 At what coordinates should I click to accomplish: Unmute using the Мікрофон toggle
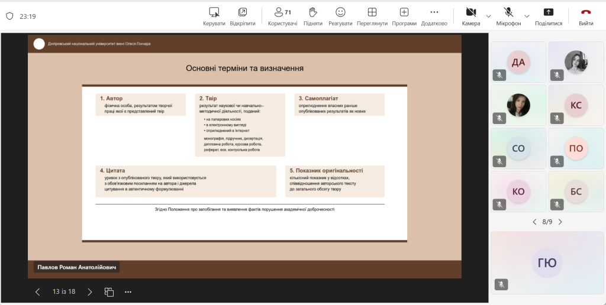pyautogui.click(x=508, y=12)
